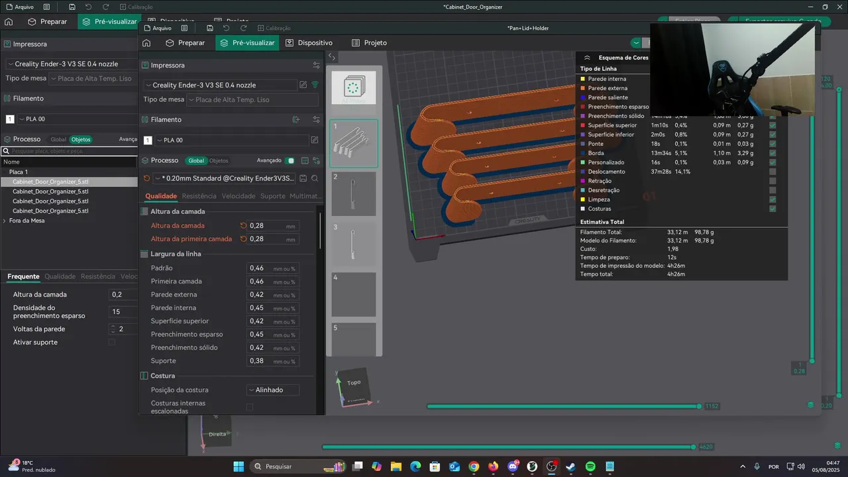
Task: Open the Suporte settings tab
Action: 273,196
